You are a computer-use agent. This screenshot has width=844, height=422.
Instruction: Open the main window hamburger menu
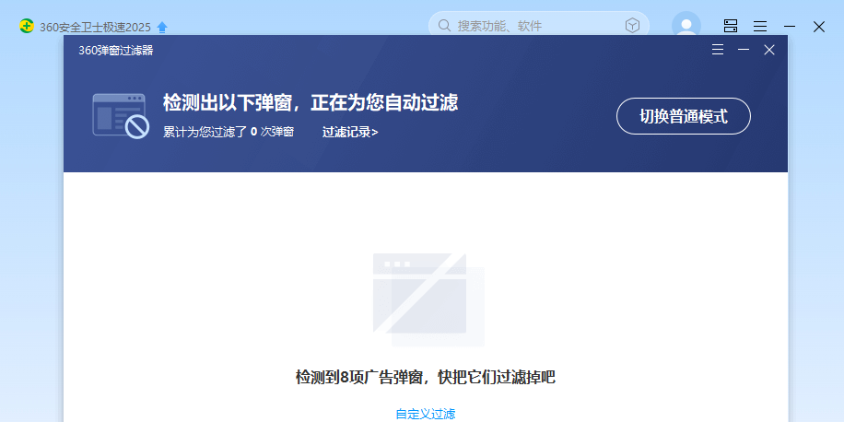coord(760,26)
